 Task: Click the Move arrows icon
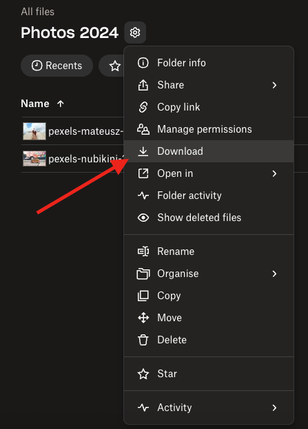tap(143, 318)
